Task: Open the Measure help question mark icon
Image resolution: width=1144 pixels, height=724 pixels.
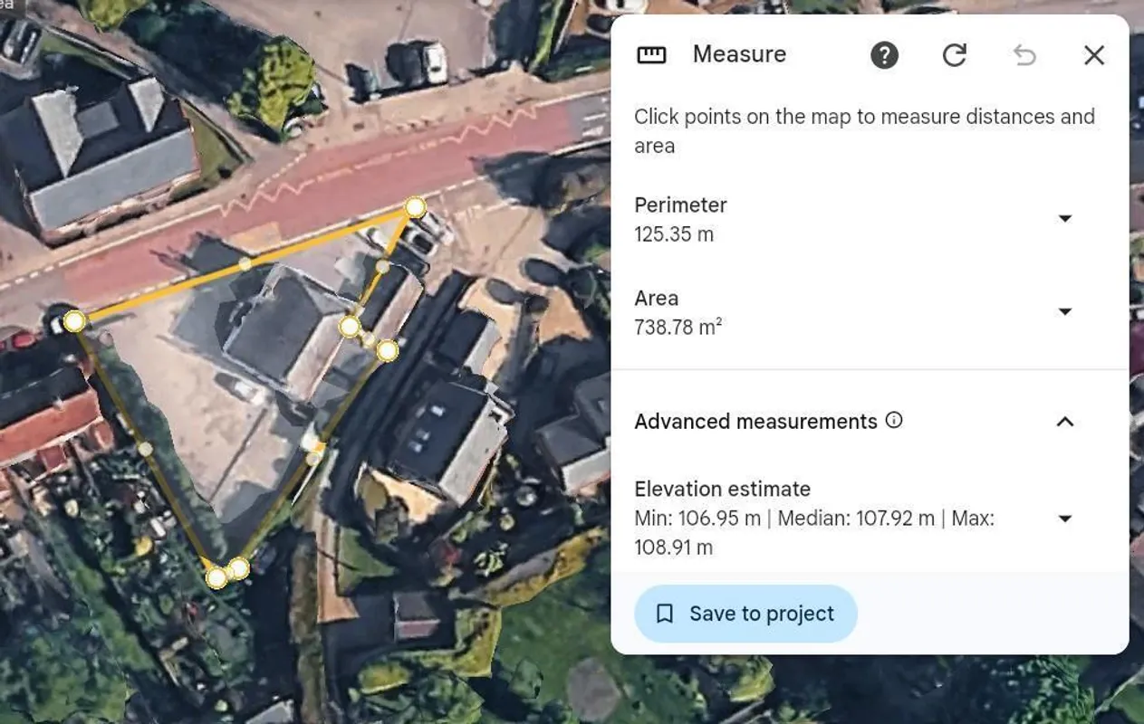Action: (x=884, y=55)
